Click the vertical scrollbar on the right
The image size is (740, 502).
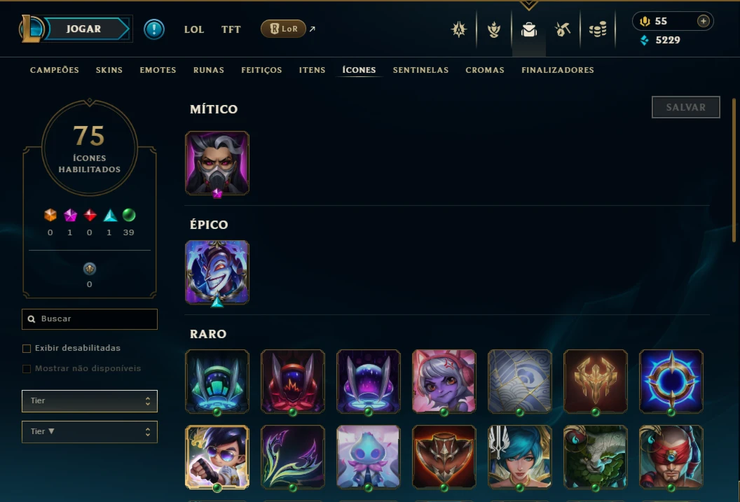coord(734,169)
